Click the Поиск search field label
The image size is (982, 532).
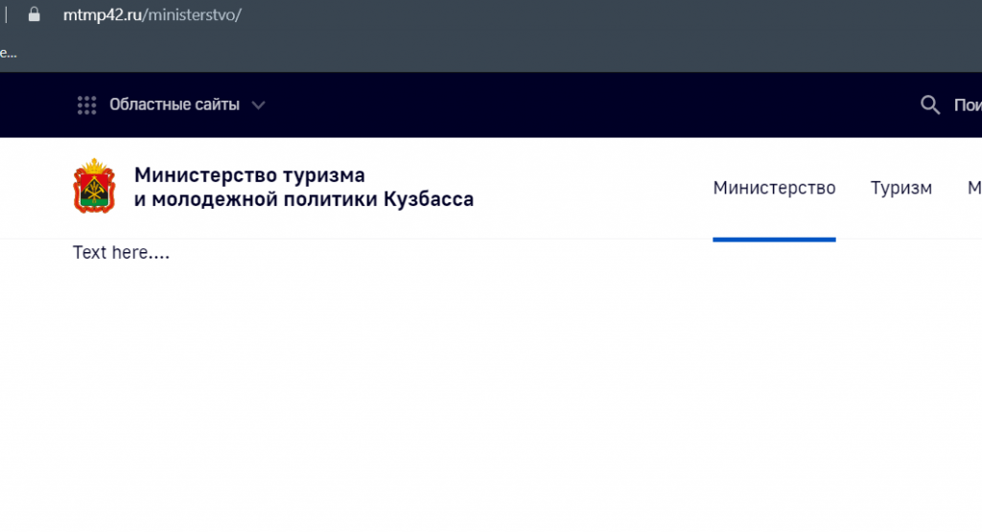click(968, 105)
